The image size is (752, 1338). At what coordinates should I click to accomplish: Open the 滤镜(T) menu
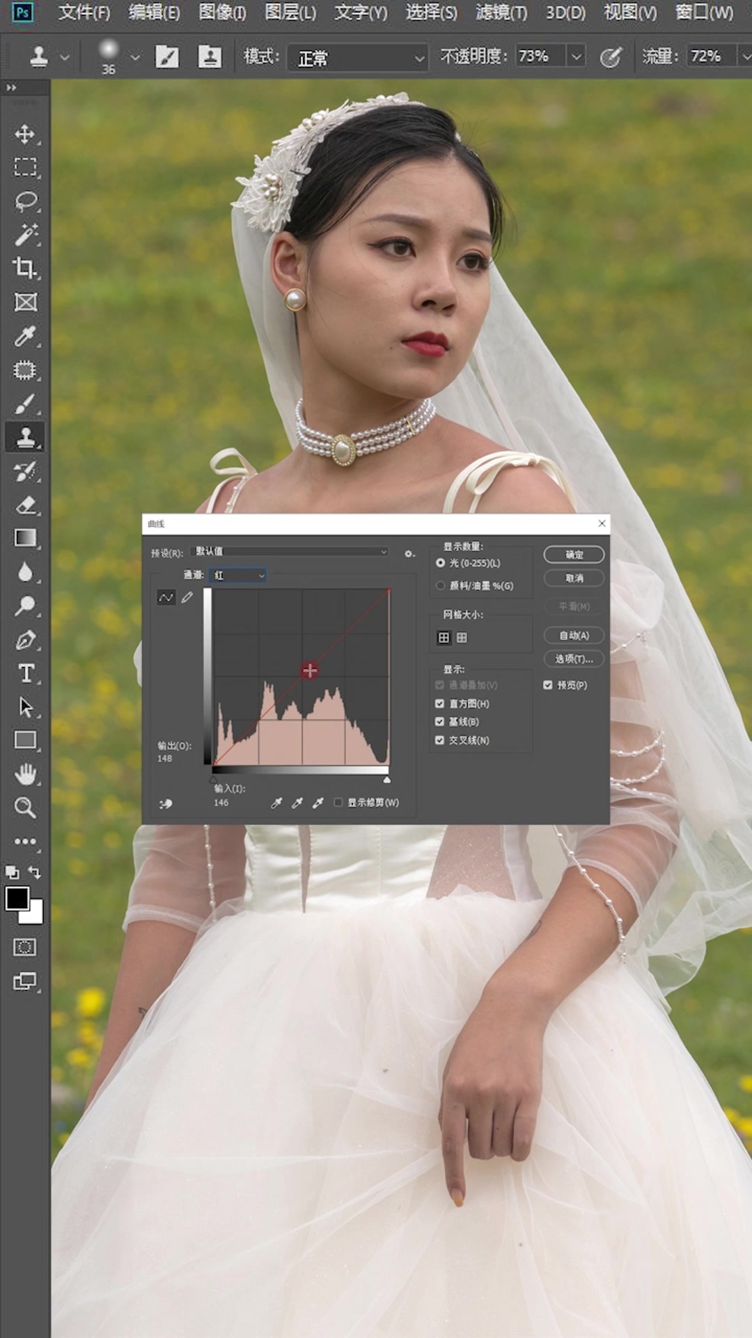(x=501, y=13)
